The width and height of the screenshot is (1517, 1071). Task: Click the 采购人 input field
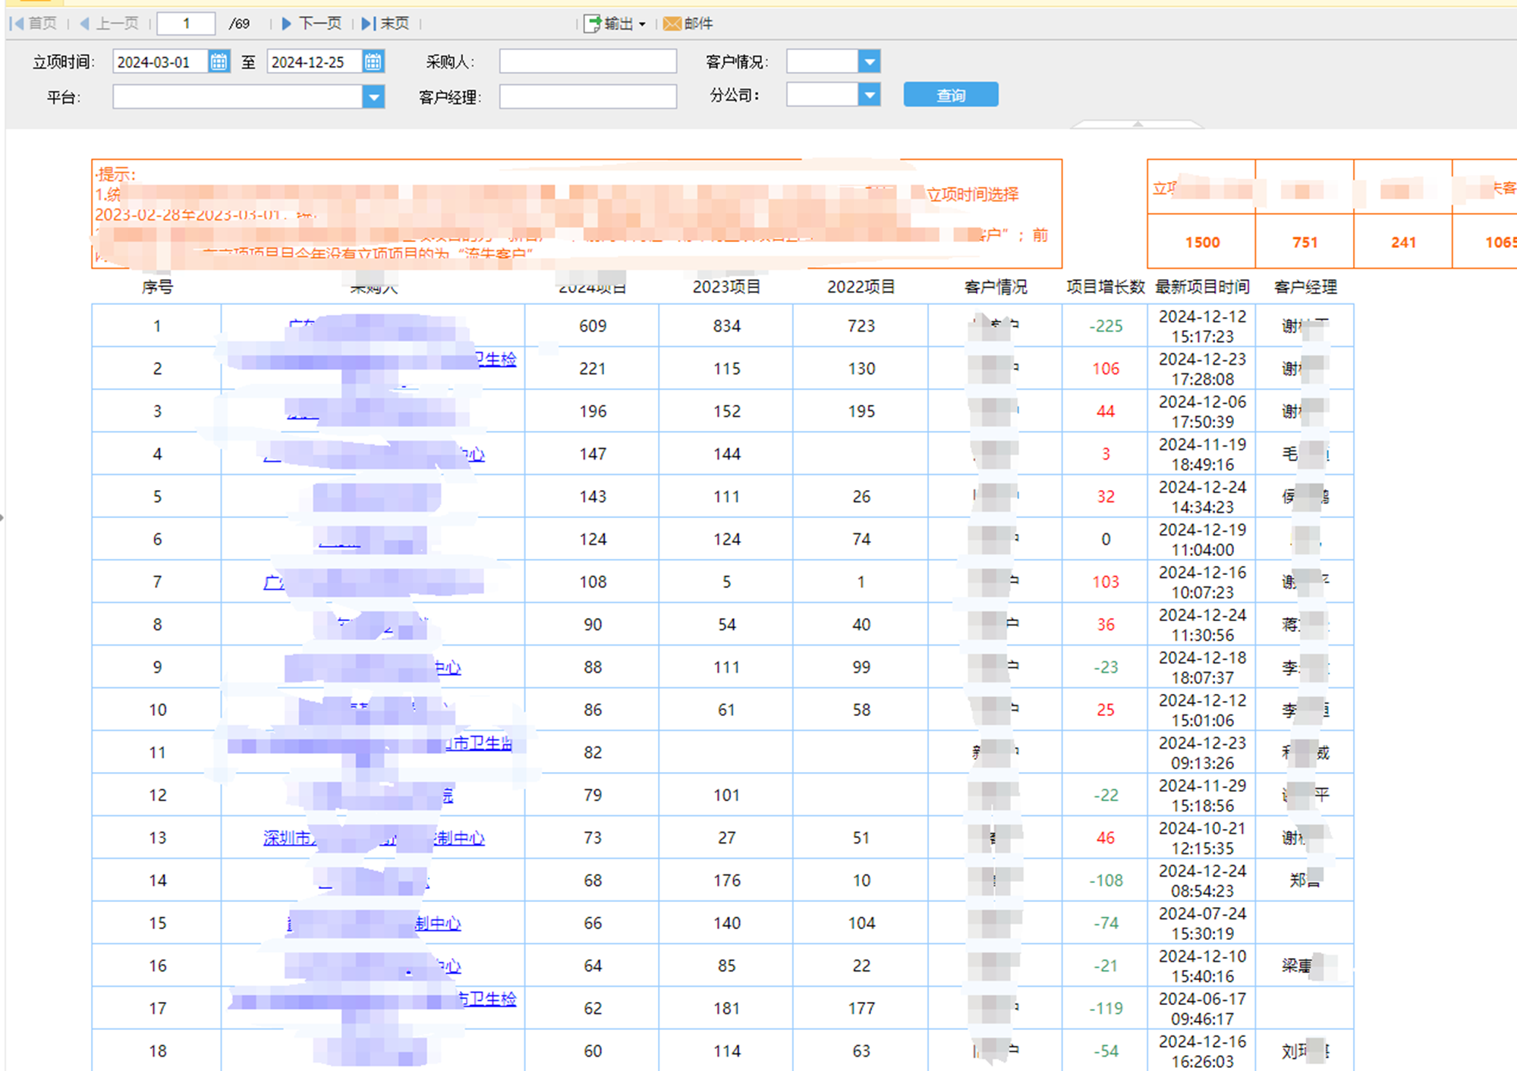click(587, 61)
